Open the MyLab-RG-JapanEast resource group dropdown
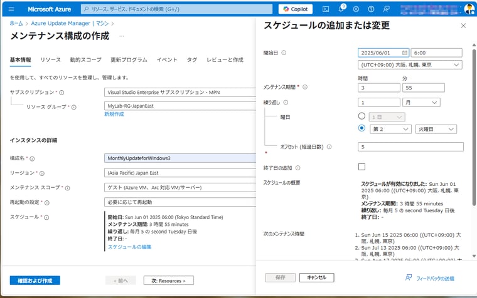Viewport: 477px width, 298px height. pos(180,106)
